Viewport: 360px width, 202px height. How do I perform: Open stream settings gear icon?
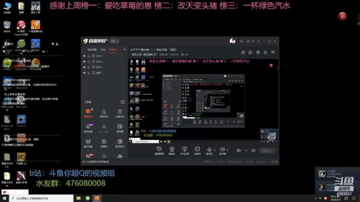pos(253,150)
